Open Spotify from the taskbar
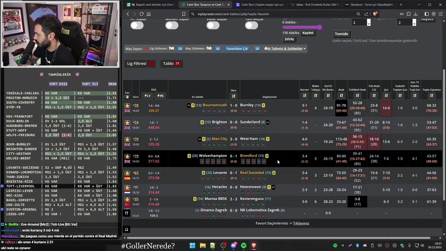 tap(244, 245)
